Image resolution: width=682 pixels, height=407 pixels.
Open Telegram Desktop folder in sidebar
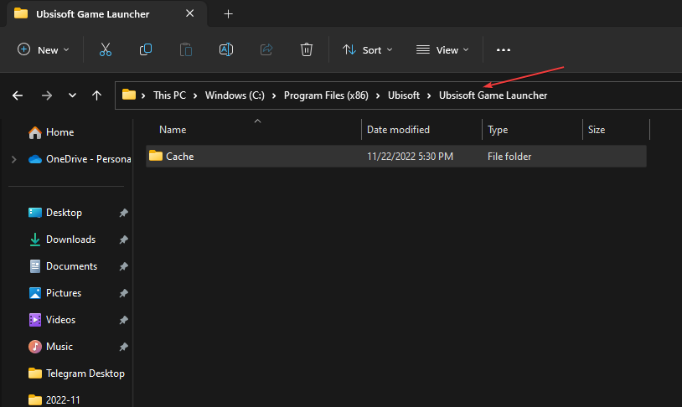click(x=76, y=374)
